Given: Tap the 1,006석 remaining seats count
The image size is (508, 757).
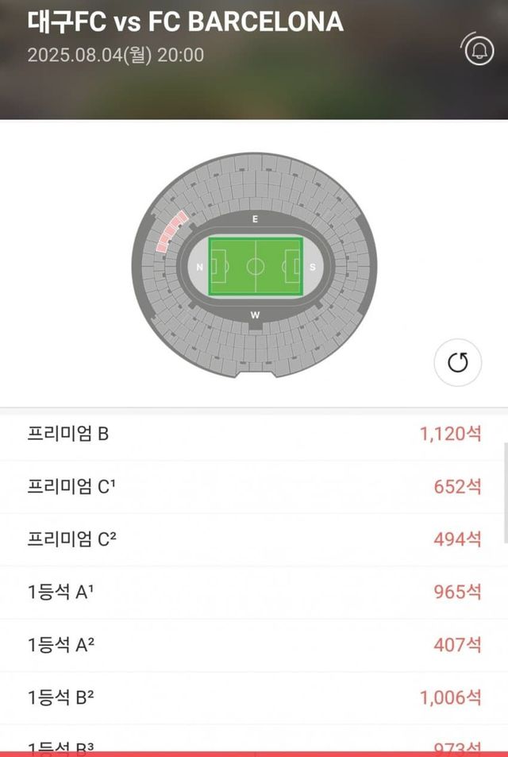Looking at the screenshot, I should pos(450,697).
